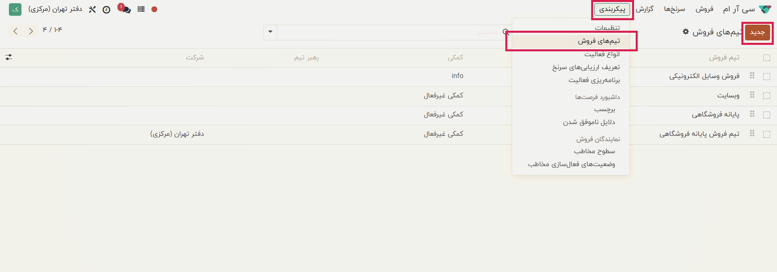The height and width of the screenshot is (272, 777).
Task: Open the list/server icon in top bar
Action: tap(141, 9)
